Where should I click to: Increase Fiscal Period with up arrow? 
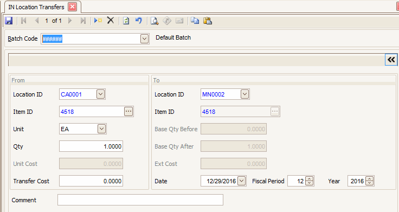309,179
